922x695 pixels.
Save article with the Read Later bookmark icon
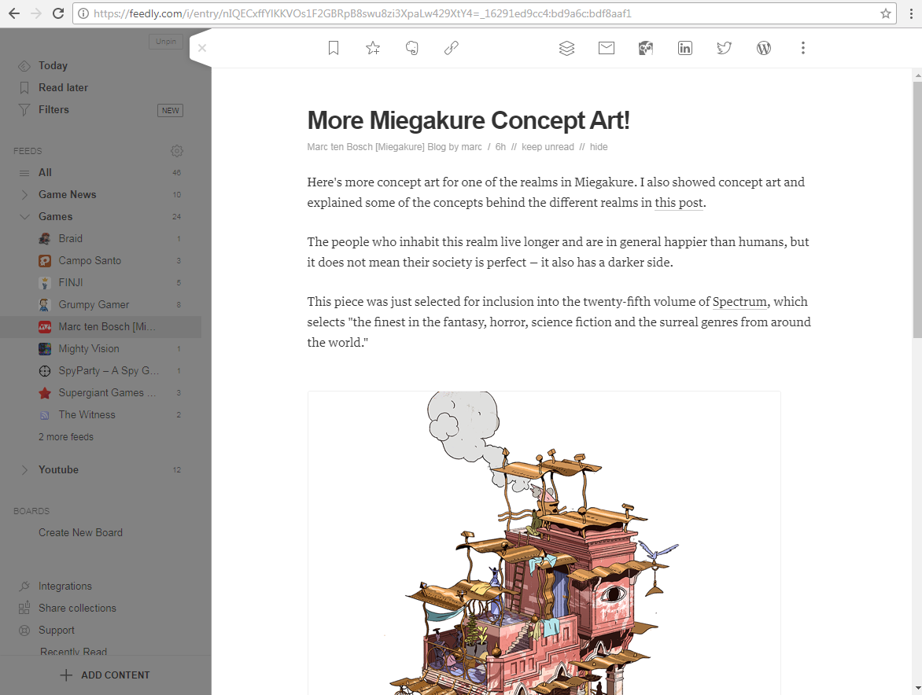coord(334,48)
